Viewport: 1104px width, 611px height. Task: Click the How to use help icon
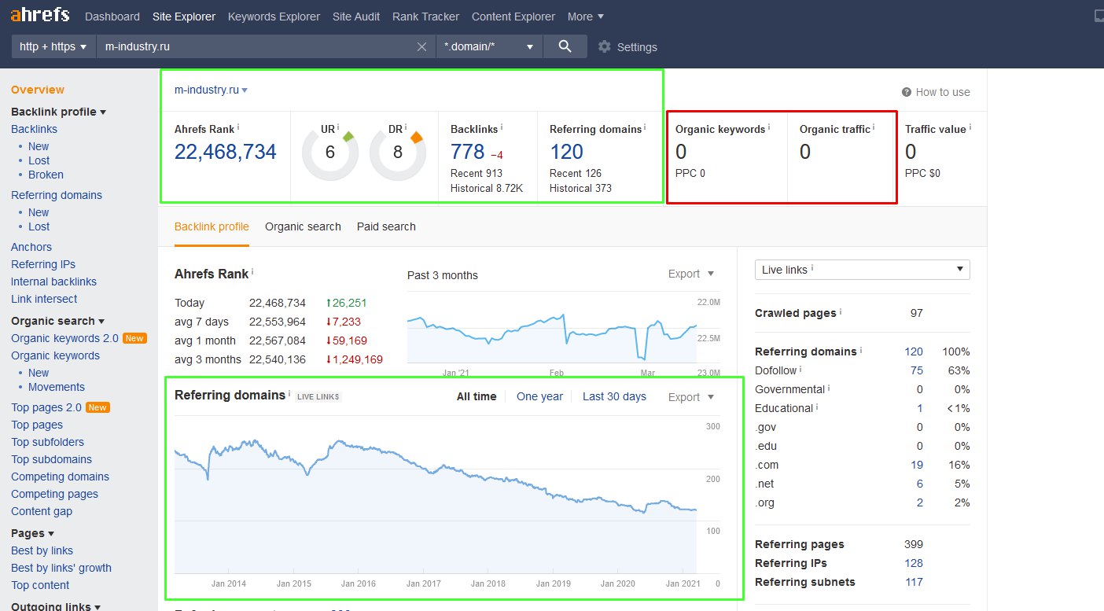(907, 92)
